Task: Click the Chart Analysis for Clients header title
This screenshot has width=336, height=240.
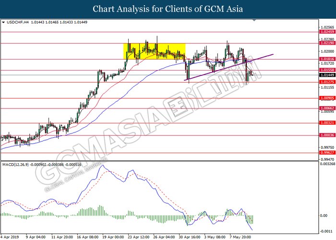Action: pyautogui.click(x=168, y=9)
